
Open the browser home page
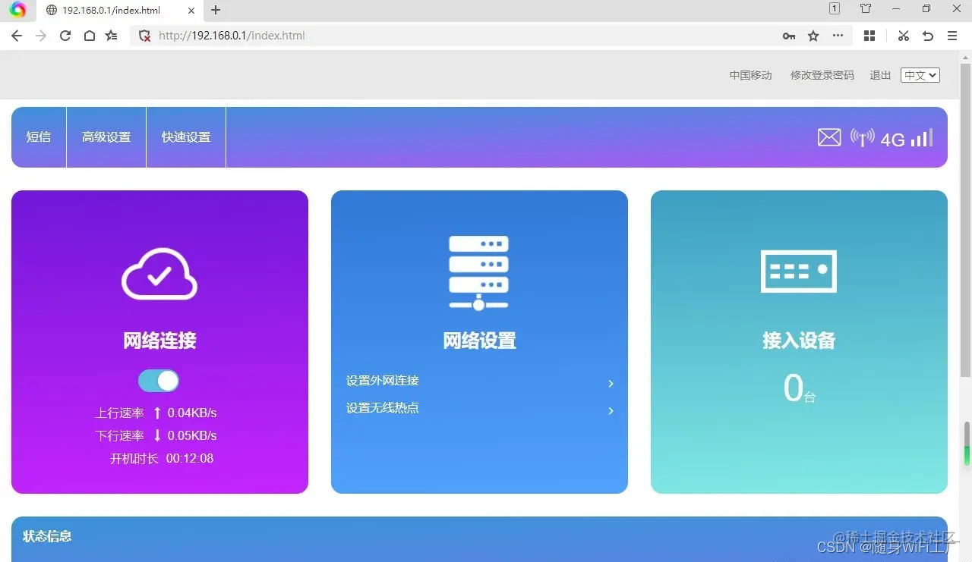coord(89,36)
